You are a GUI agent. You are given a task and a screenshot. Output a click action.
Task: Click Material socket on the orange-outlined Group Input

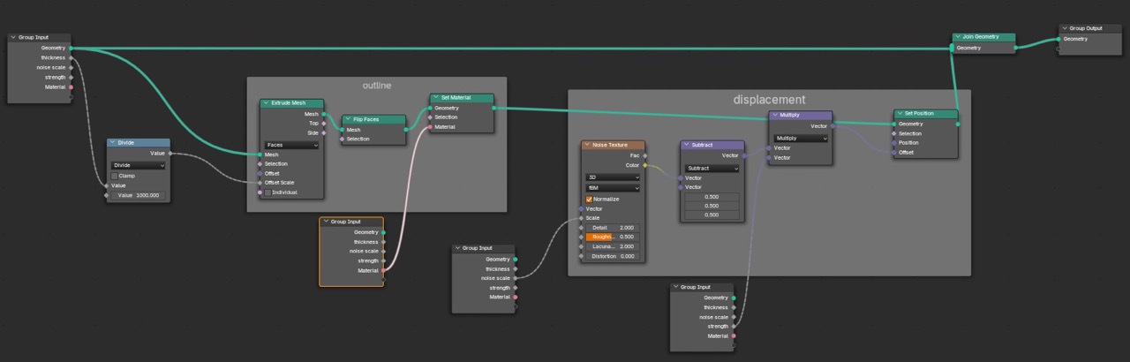point(383,270)
